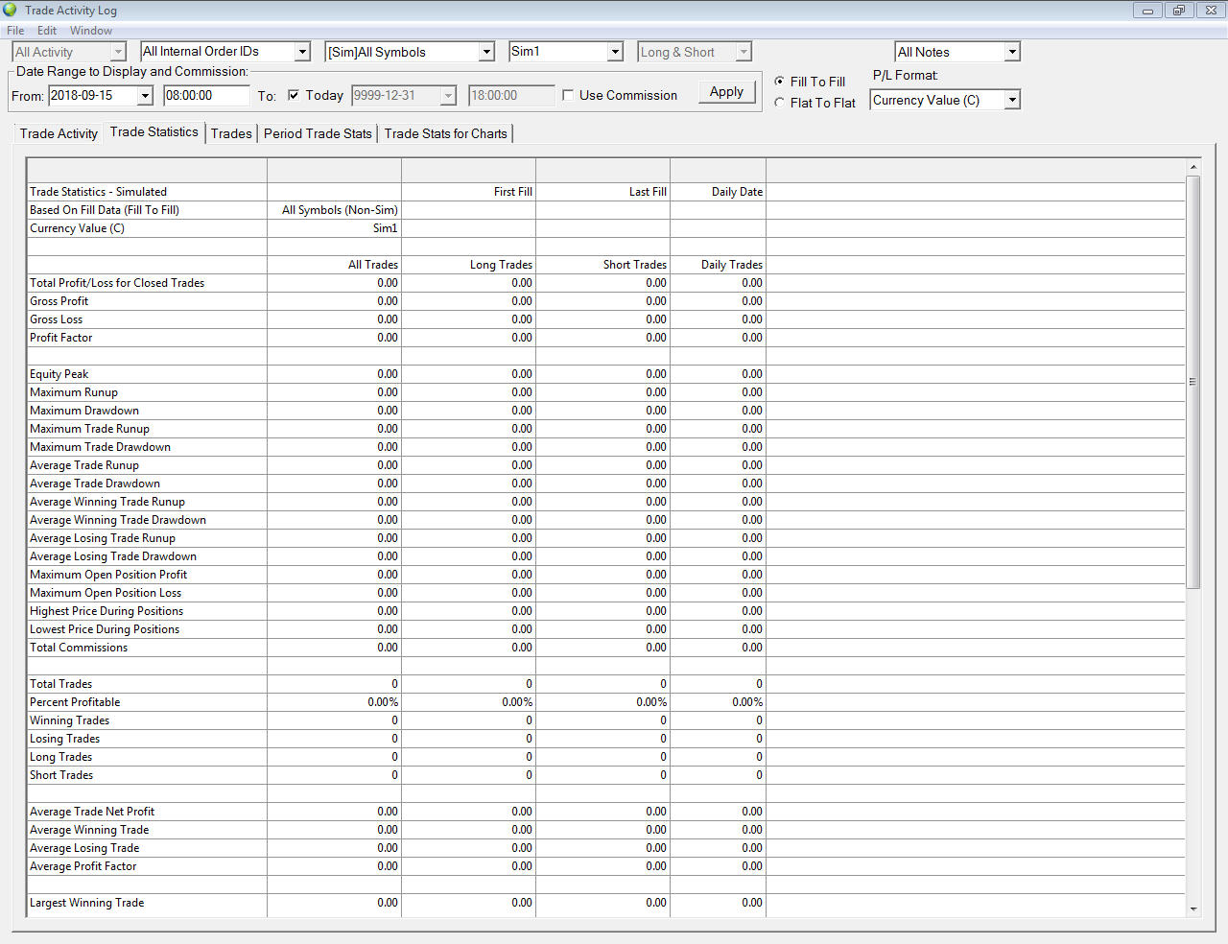Click the vertical scrollbar thumb
The image size is (1228, 944).
click(1193, 382)
